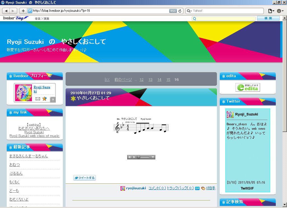Open the browser settings gear dropdown
The image size is (287, 208).
click(280, 11)
